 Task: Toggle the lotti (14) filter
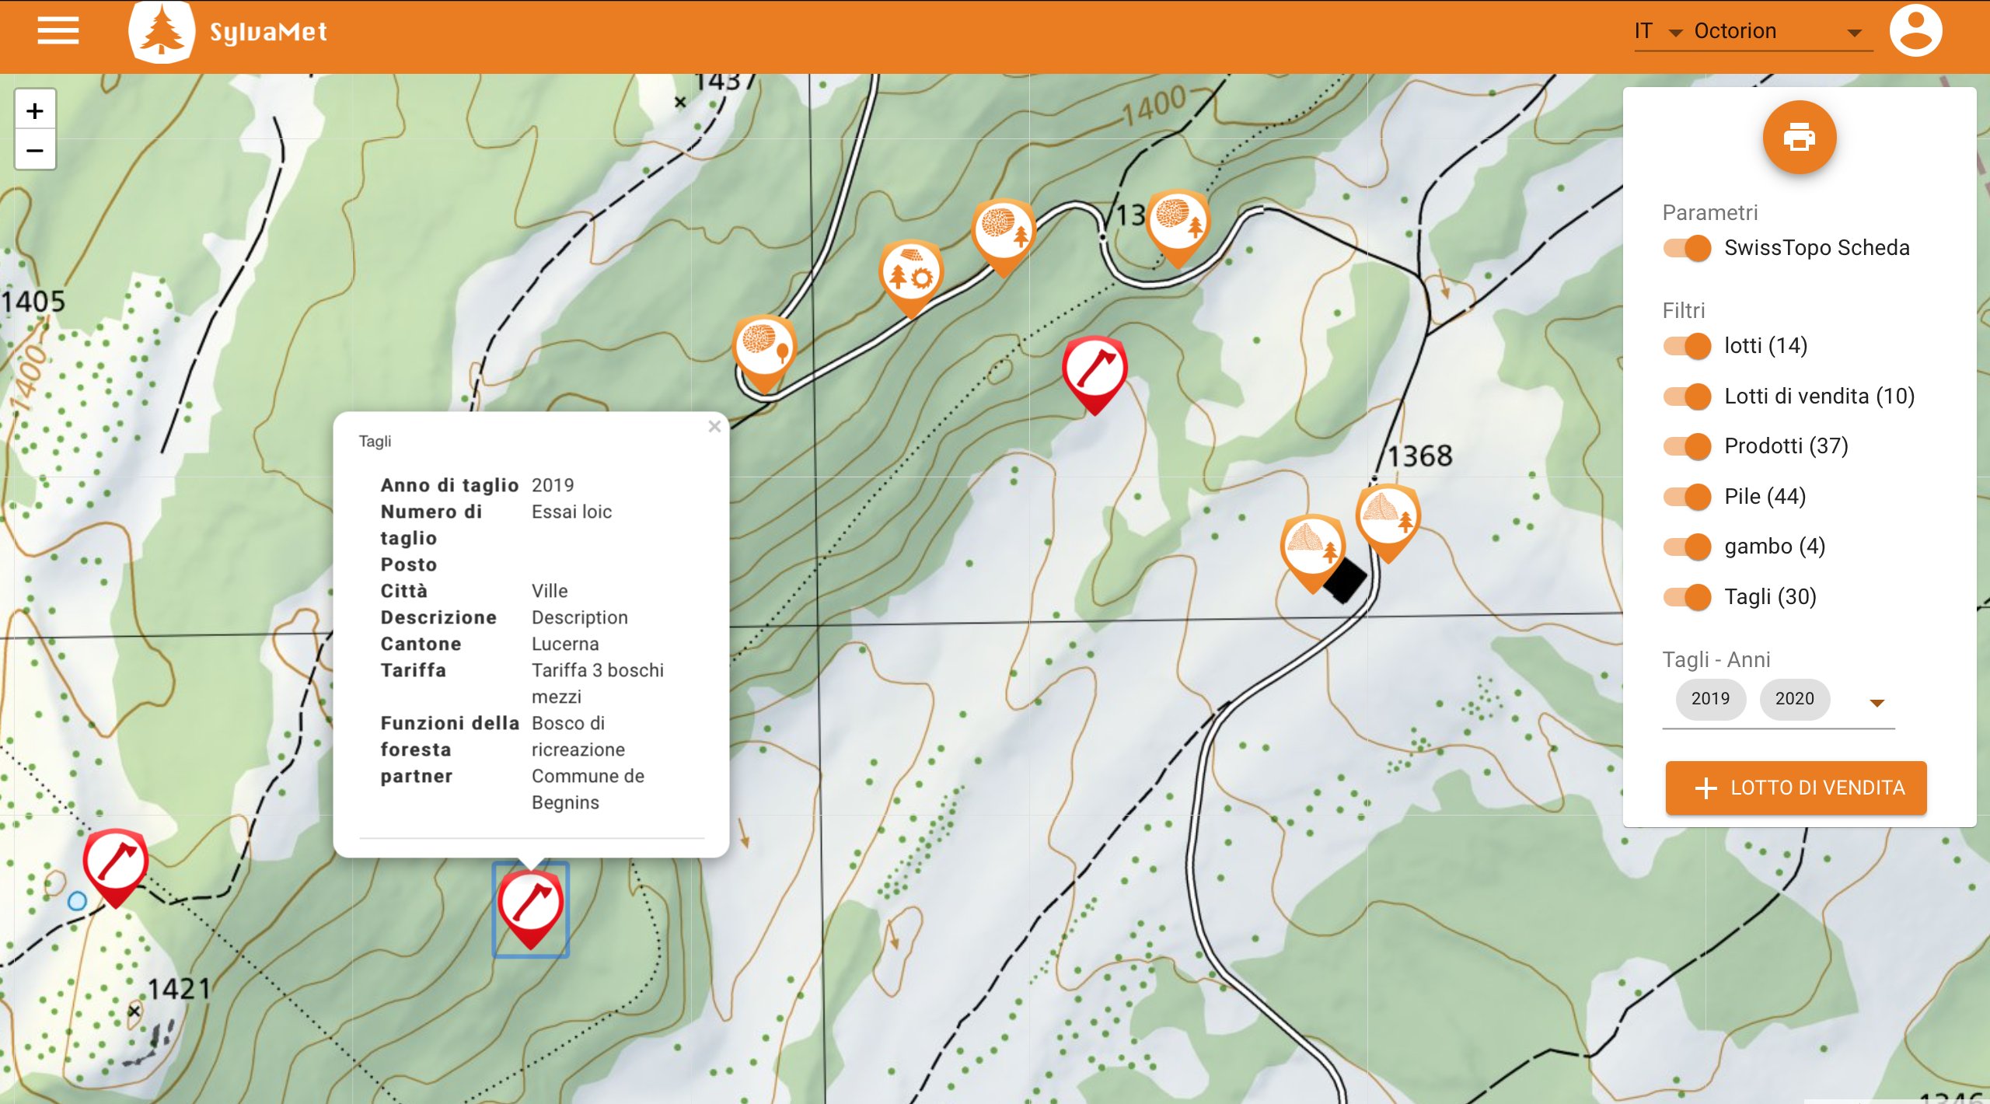1687,346
